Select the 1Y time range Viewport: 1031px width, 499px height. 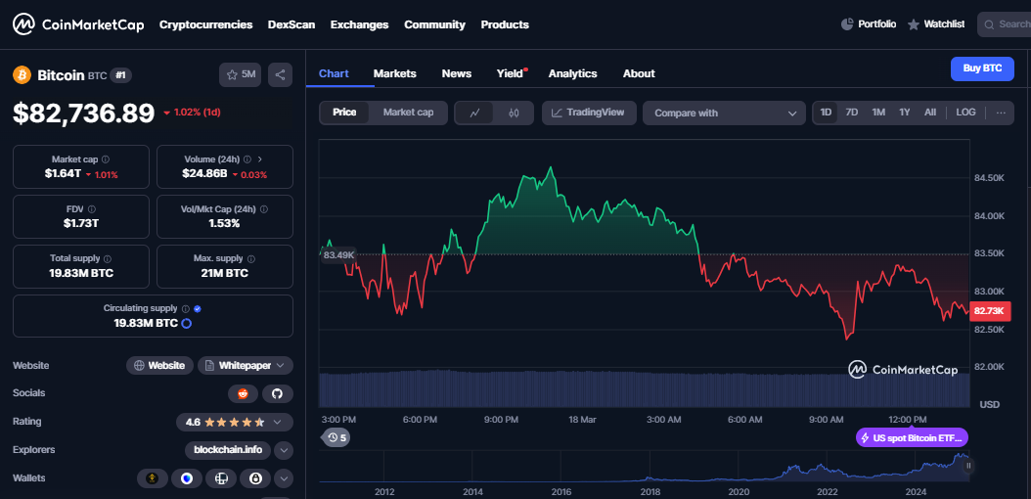point(905,113)
